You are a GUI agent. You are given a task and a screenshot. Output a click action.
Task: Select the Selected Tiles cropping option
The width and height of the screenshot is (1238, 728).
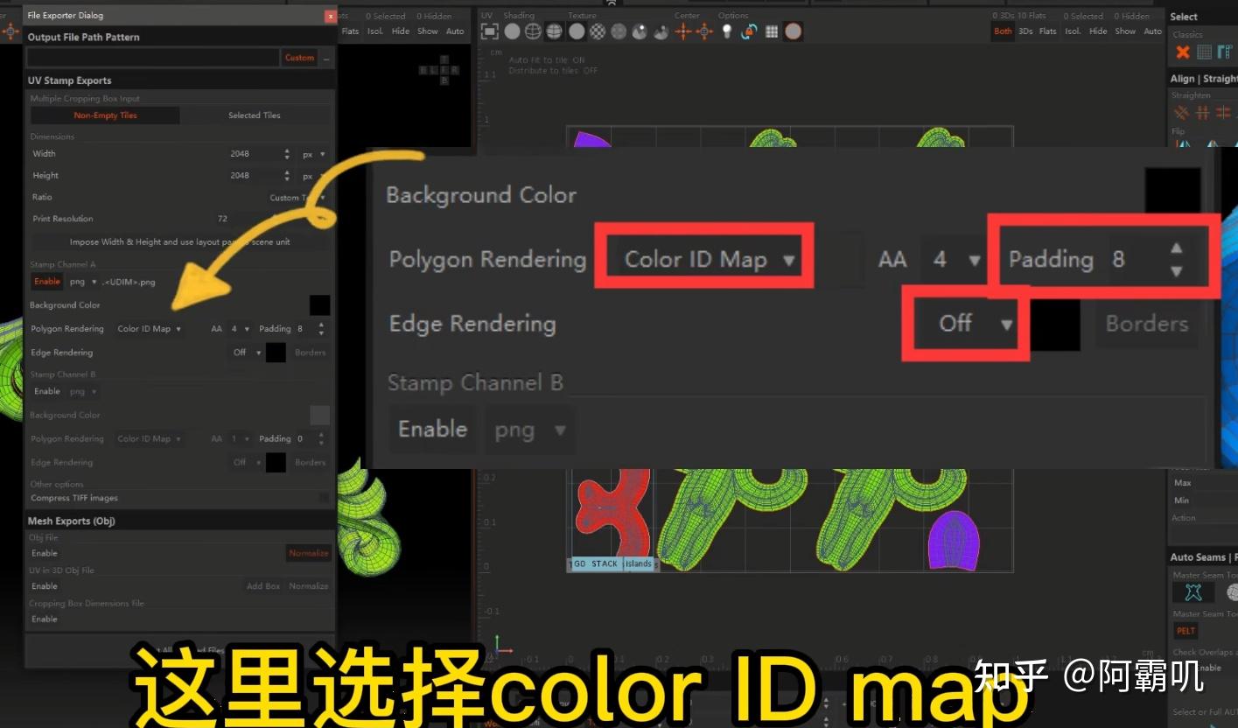point(255,115)
